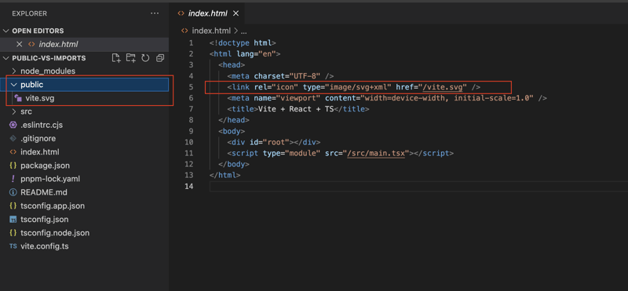This screenshot has height=291, width=628.
Task: Click the tsconfig.json TS icon
Action: pos(13,220)
